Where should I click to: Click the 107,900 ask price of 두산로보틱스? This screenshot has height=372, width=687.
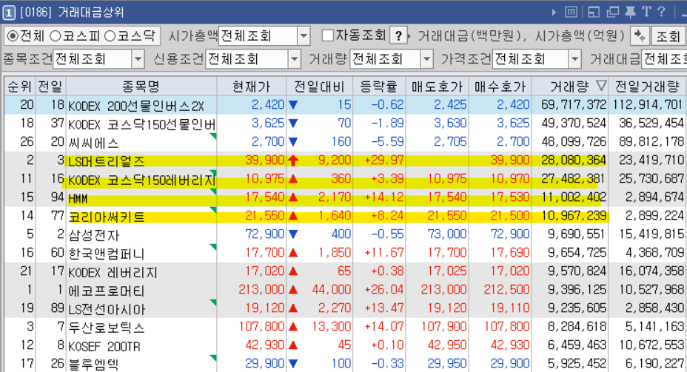[443, 326]
